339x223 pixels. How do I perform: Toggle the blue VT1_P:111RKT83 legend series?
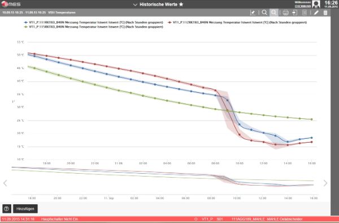[x=93, y=22]
